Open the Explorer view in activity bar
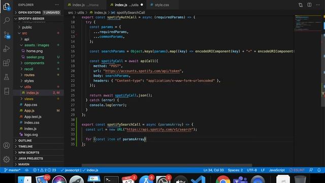Image resolution: width=325 pixels, height=183 pixels. coord(7,7)
